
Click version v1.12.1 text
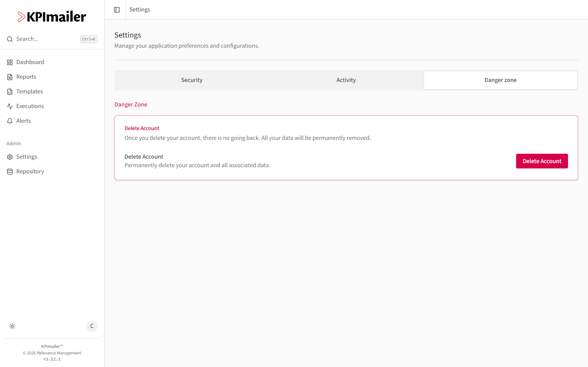click(x=52, y=359)
